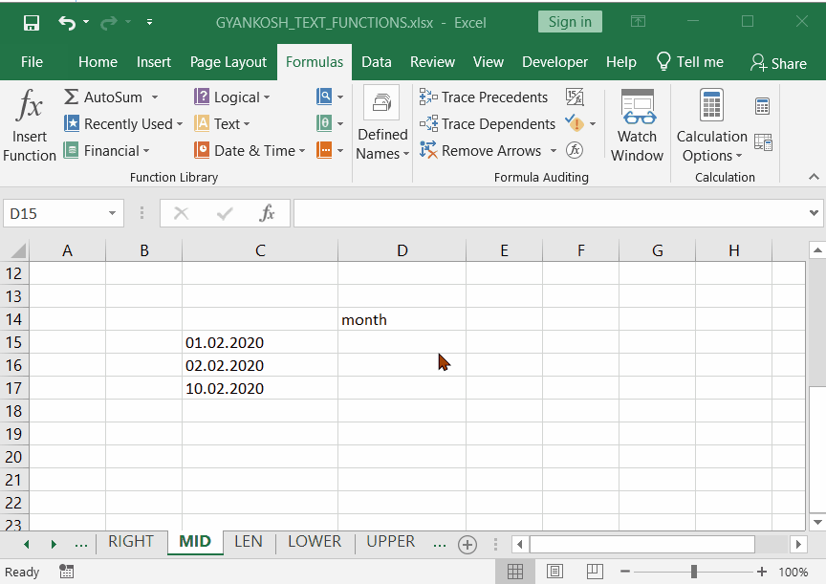Click the Share button

[778, 63]
